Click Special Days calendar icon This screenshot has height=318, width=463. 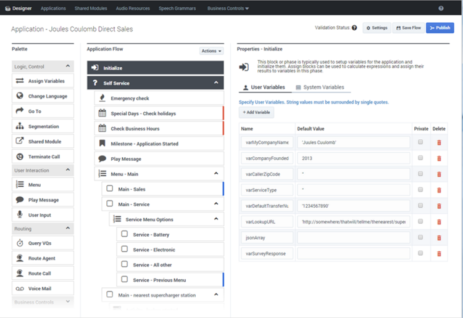pyautogui.click(x=102, y=113)
